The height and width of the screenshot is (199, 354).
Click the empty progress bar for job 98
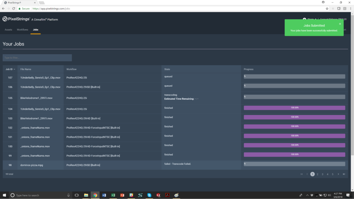click(295, 164)
